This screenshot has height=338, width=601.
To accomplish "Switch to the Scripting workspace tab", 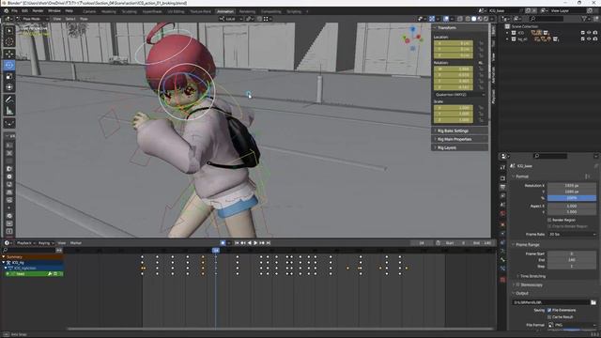I will click(294, 11).
